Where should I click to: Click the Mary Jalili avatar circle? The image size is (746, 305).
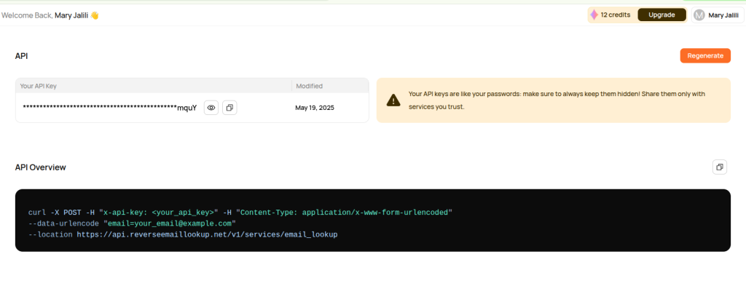click(x=699, y=15)
